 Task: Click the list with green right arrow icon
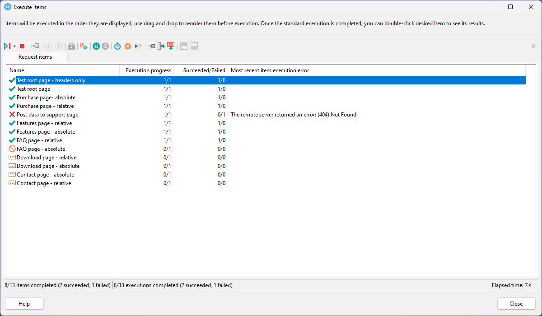(161, 46)
